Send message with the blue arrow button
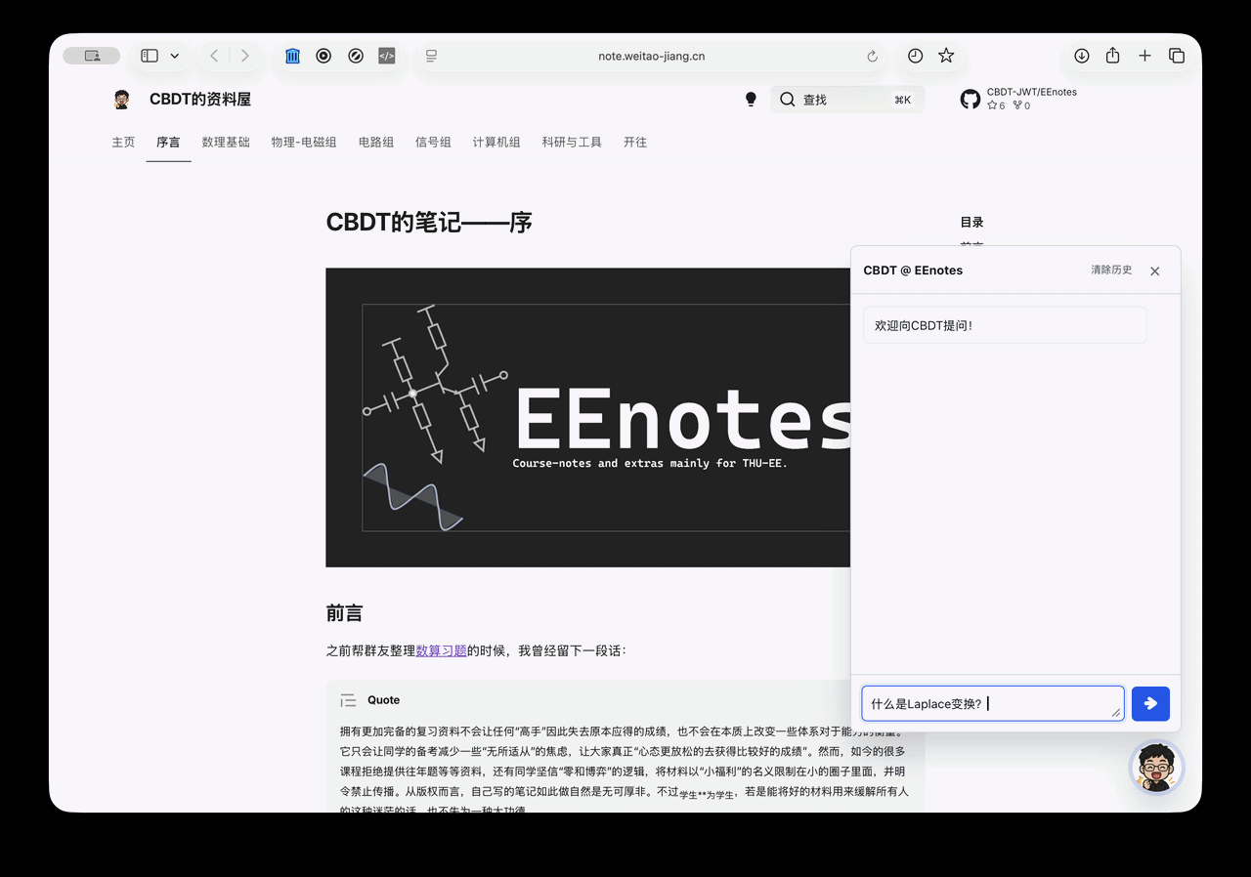 tap(1150, 703)
